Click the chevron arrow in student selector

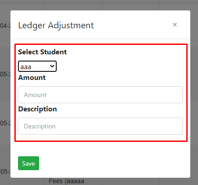point(52,66)
